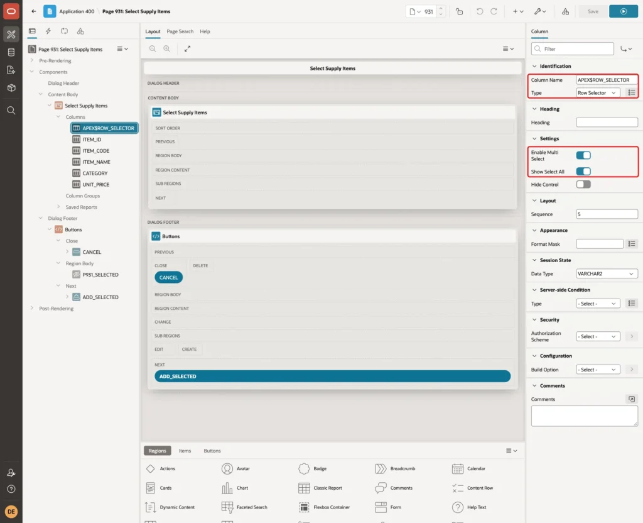This screenshot has height=523, width=643.
Task: Switch to Help tab
Action: pos(205,31)
